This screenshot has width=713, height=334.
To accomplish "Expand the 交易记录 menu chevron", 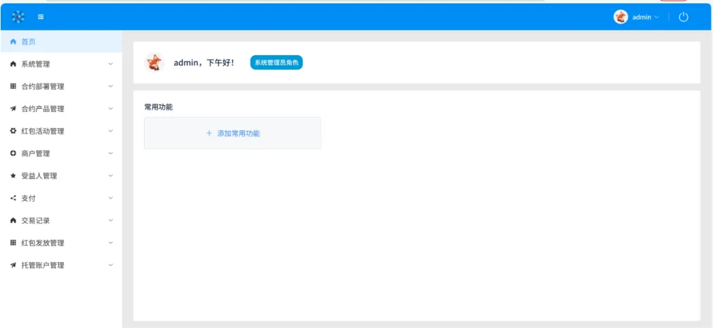I will pyautogui.click(x=111, y=221).
